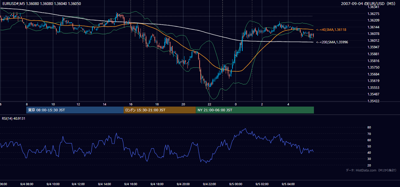Viewport: 400px width, 187px height.
Task: Click the '2007-09-04 のEUR/USD (M5)' chart heading
Action: pyautogui.click(x=368, y=3)
